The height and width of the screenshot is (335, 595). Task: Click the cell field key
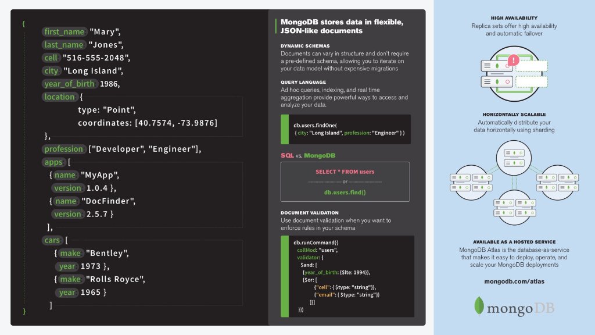point(51,58)
